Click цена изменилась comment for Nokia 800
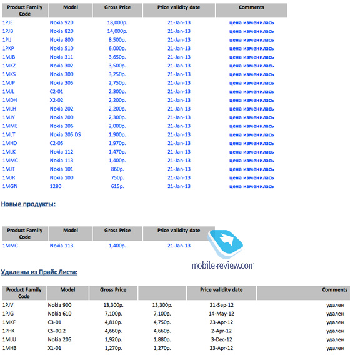Image resolution: width=350 pixels, height=358 pixels. click(251, 40)
